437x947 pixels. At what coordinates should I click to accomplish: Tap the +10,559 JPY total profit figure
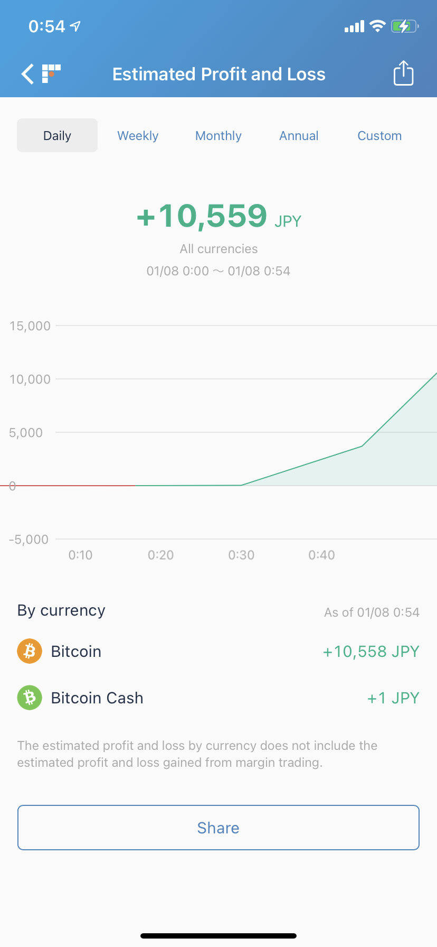coord(218,216)
